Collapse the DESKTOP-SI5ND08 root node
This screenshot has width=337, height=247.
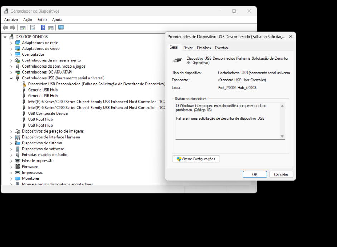point(5,37)
